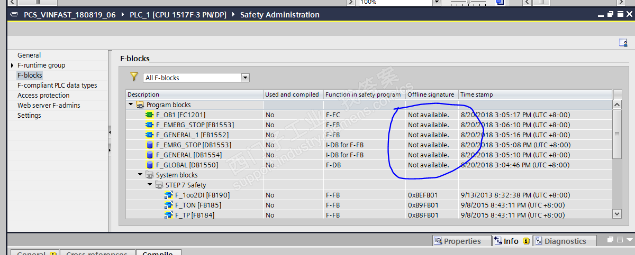
Task: Click the Description column header
Action: (x=194, y=95)
